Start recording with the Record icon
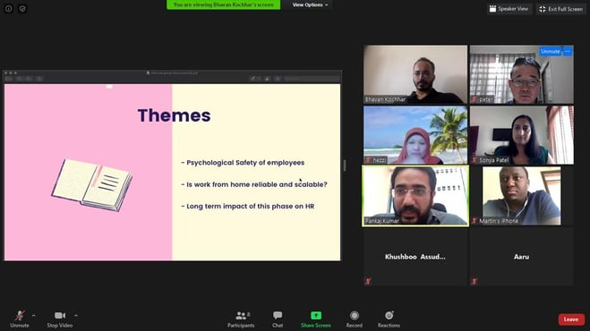 tap(354, 315)
